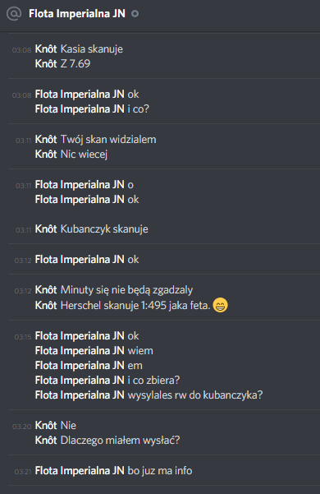Click the grinning emoji after 'jaka feta'
Viewport: 320px width, 494px height.
pyautogui.click(x=221, y=305)
